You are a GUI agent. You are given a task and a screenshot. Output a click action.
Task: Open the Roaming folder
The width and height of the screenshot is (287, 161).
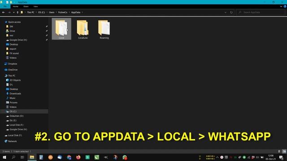104,29
